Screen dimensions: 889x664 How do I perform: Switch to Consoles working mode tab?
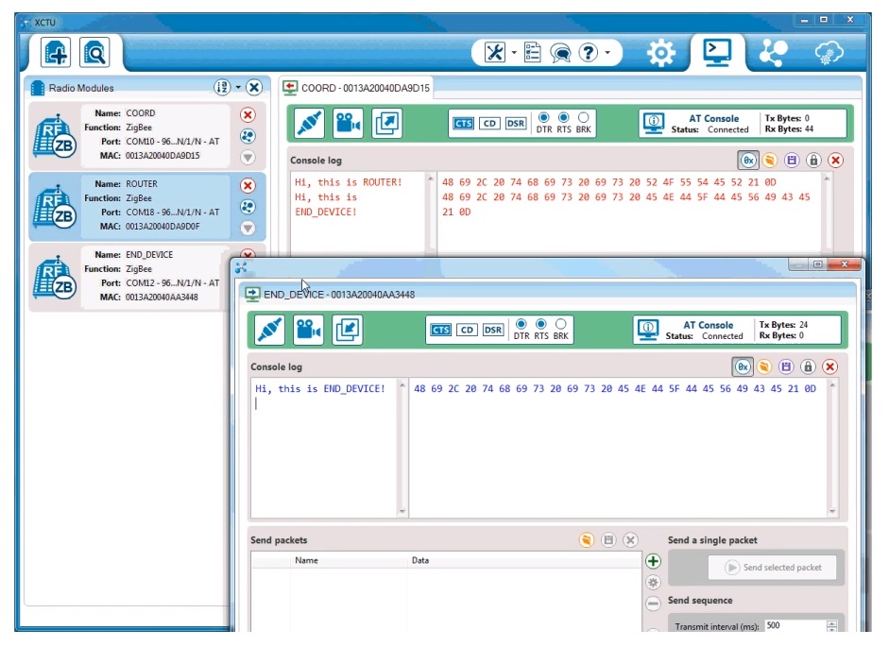pyautogui.click(x=717, y=52)
